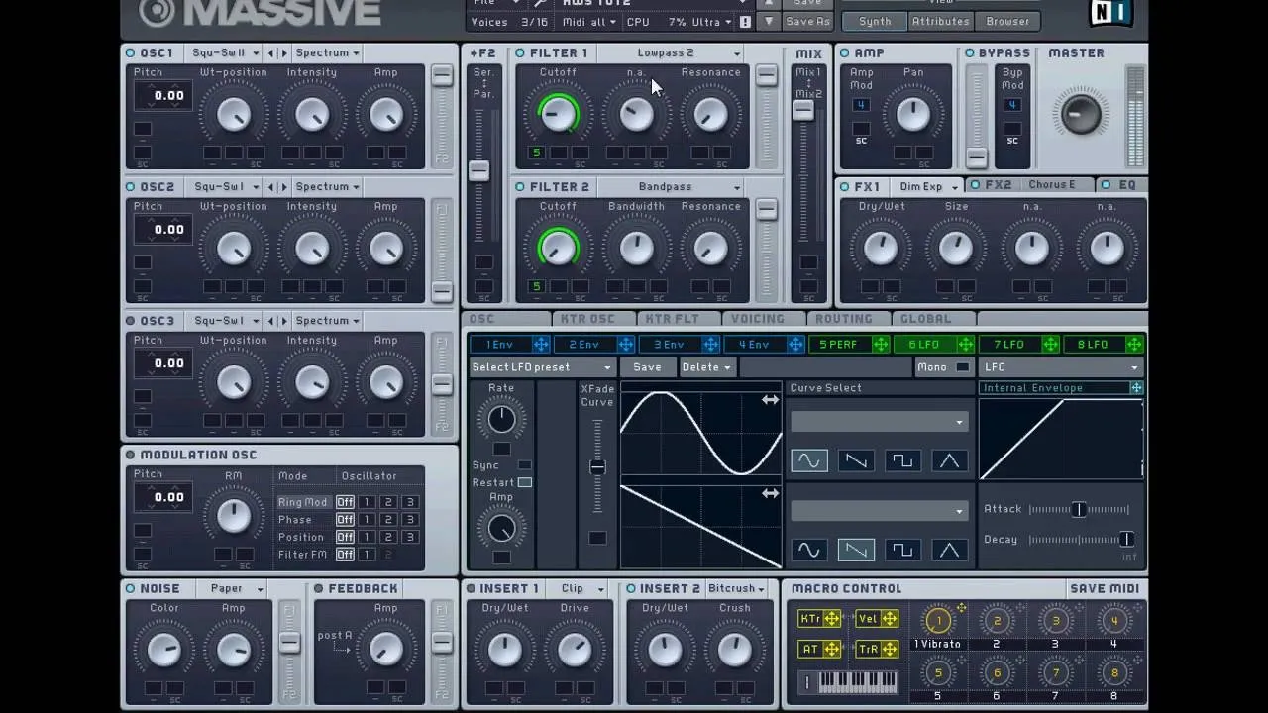This screenshot has height=713, width=1268.
Task: Open the Select LFO preset dropdown
Action: [x=541, y=367]
